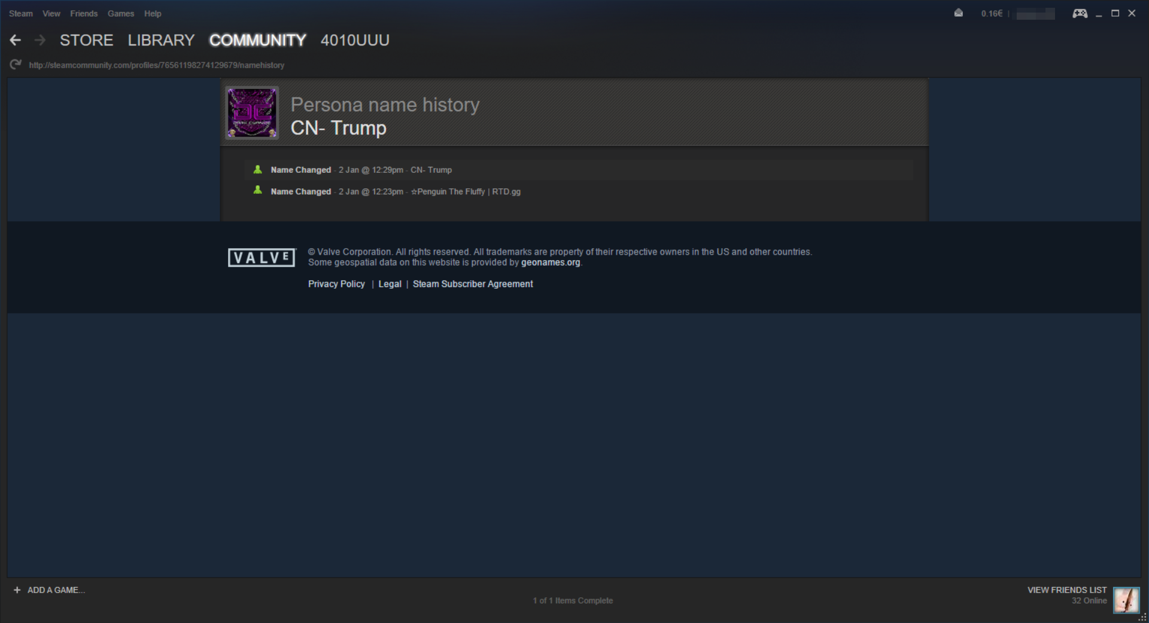Image resolution: width=1149 pixels, height=623 pixels.
Task: Click the forward navigation arrow
Action: (x=40, y=40)
